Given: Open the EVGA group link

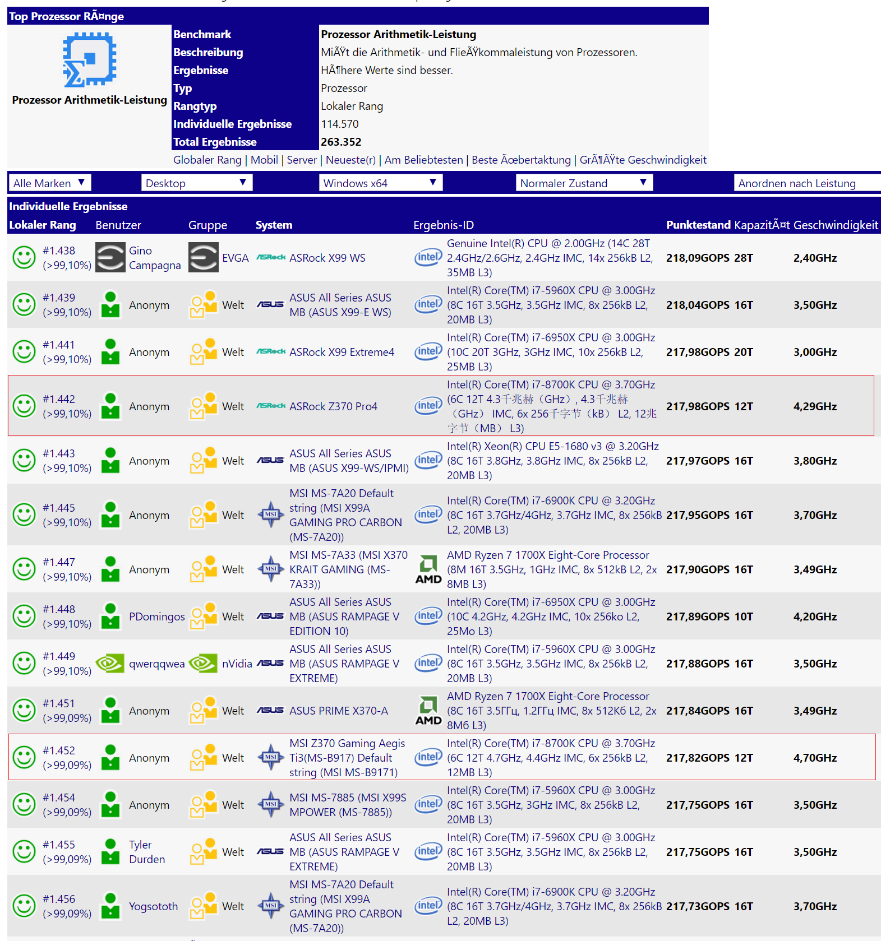Looking at the screenshot, I should click(x=236, y=258).
